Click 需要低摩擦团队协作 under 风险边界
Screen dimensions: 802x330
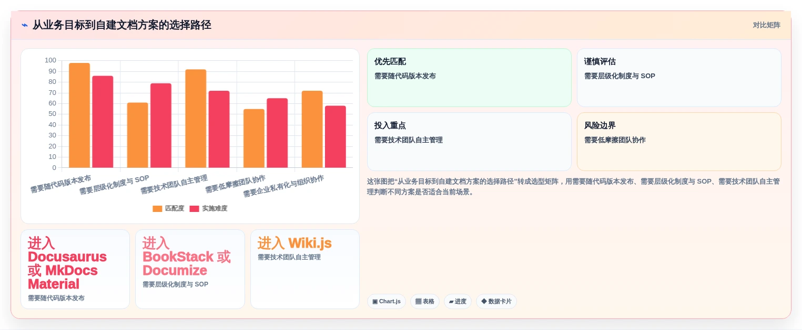615,140
